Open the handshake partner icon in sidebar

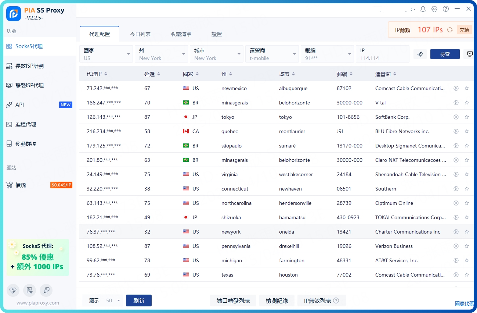point(13,290)
